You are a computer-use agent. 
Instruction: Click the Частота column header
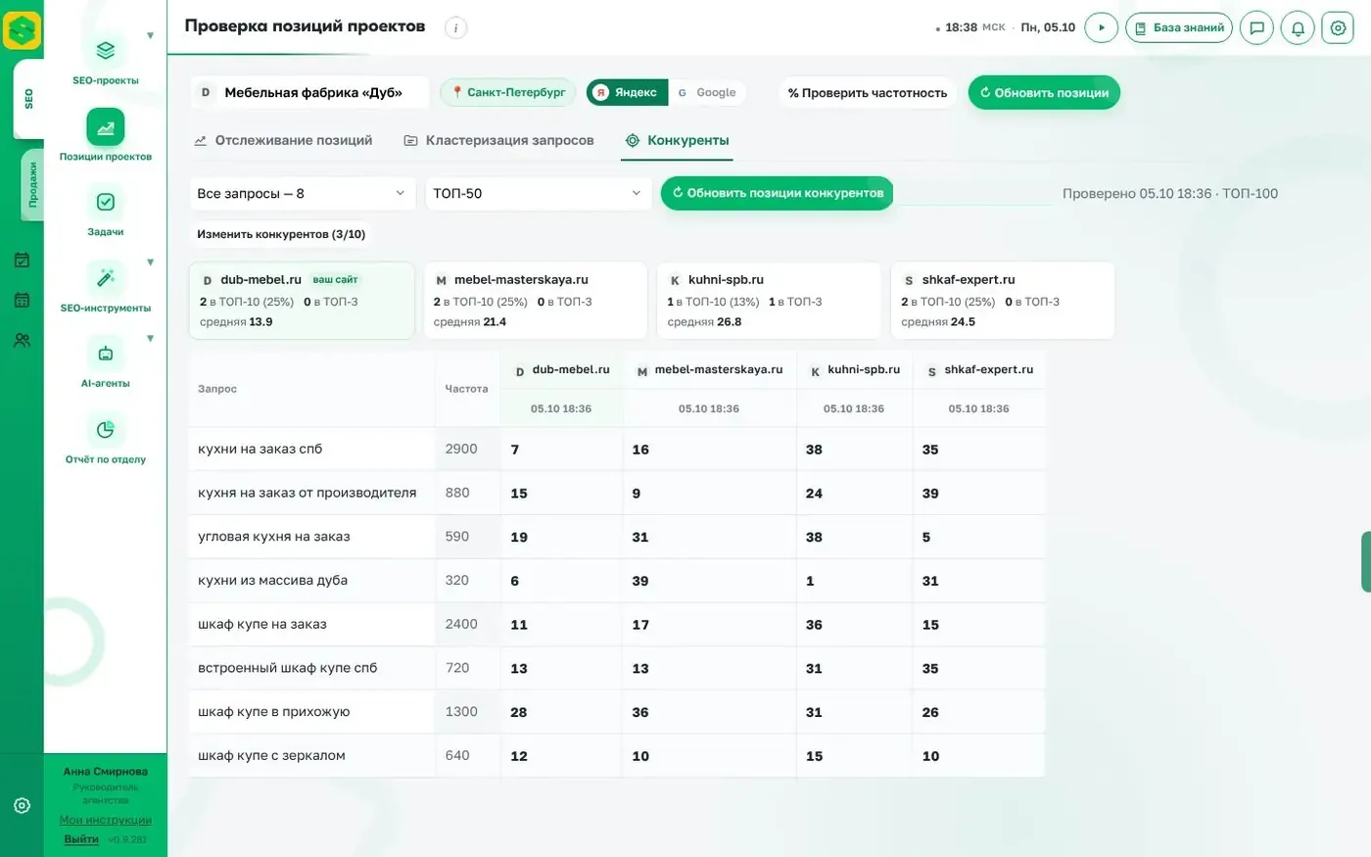(x=466, y=389)
